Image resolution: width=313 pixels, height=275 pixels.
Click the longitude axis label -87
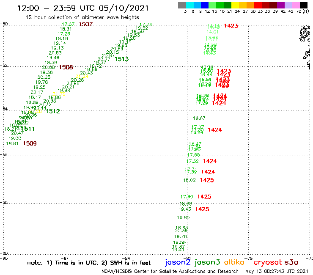(65, 258)
